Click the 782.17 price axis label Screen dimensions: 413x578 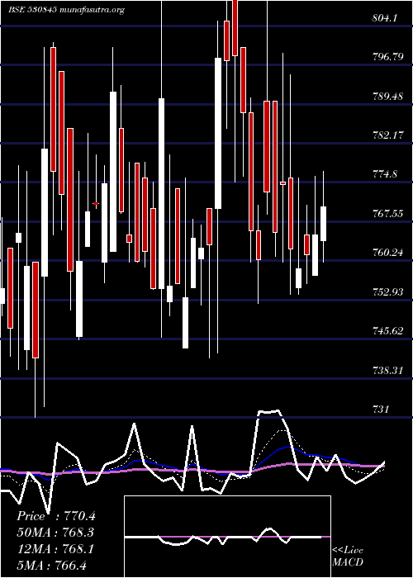point(387,135)
